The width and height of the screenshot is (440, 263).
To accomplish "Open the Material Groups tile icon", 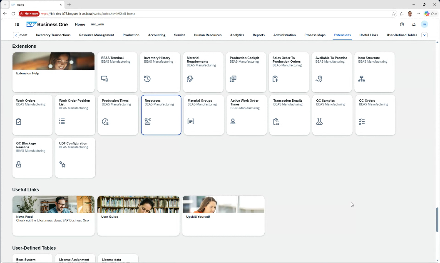I will (x=191, y=122).
